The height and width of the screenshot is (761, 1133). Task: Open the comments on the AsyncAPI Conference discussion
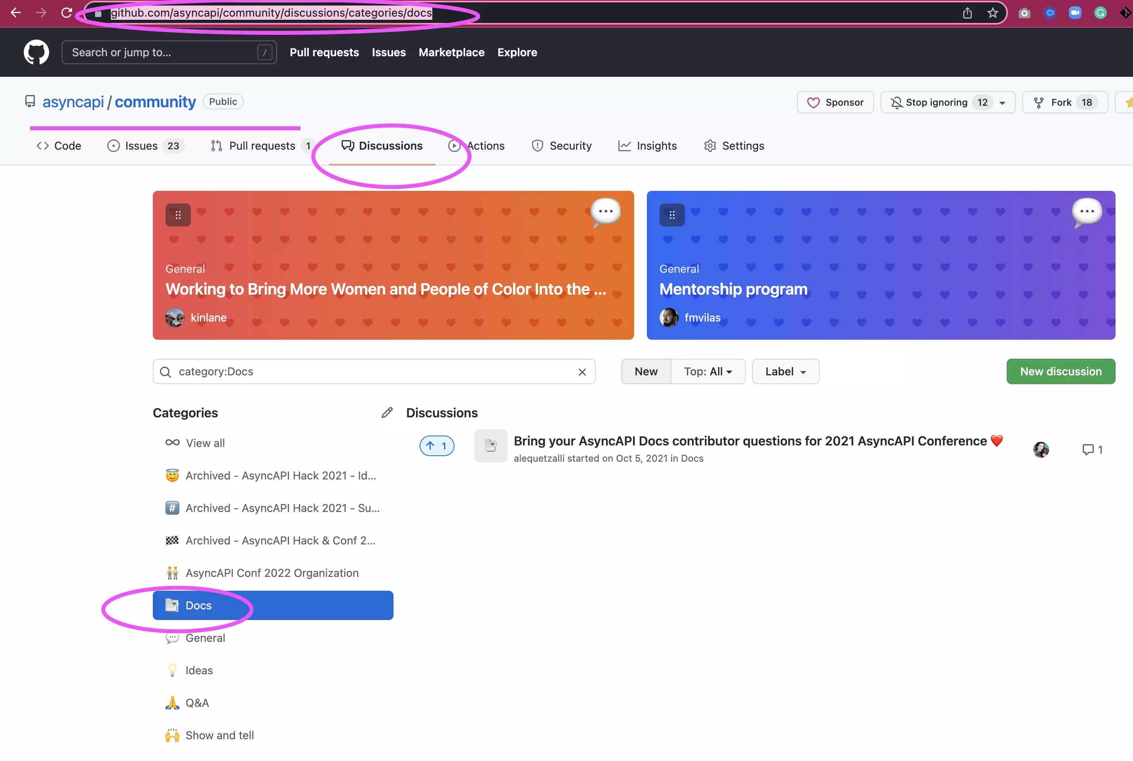coord(1091,449)
